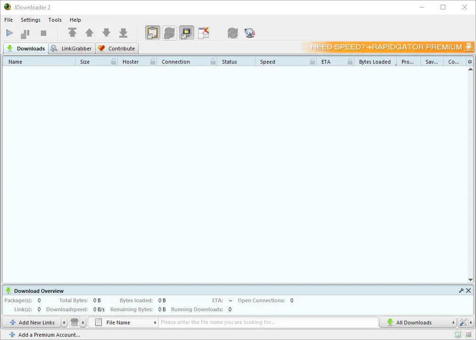Click Add a Premium Account link
This screenshot has height=340, width=476.
[x=45, y=335]
